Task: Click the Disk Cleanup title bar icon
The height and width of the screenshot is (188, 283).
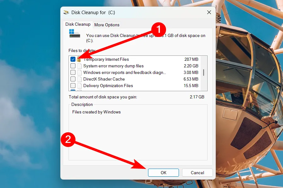Action: tap(66, 13)
